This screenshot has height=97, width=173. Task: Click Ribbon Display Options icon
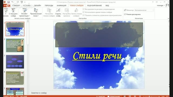point(157,2)
